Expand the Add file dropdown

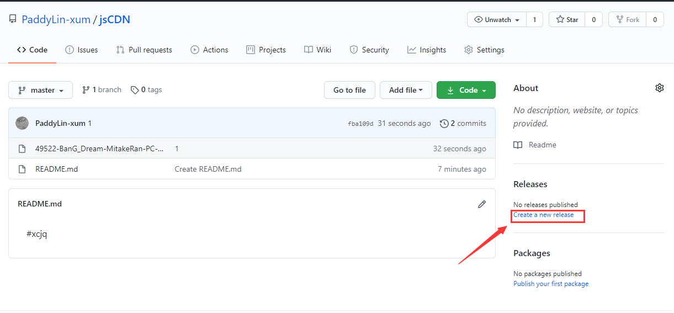[x=406, y=90]
